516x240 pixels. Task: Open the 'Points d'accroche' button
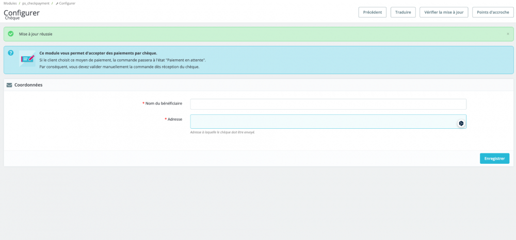pyautogui.click(x=493, y=12)
